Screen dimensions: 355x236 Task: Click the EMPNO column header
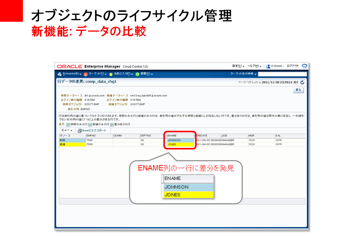pyautogui.click(x=99, y=136)
